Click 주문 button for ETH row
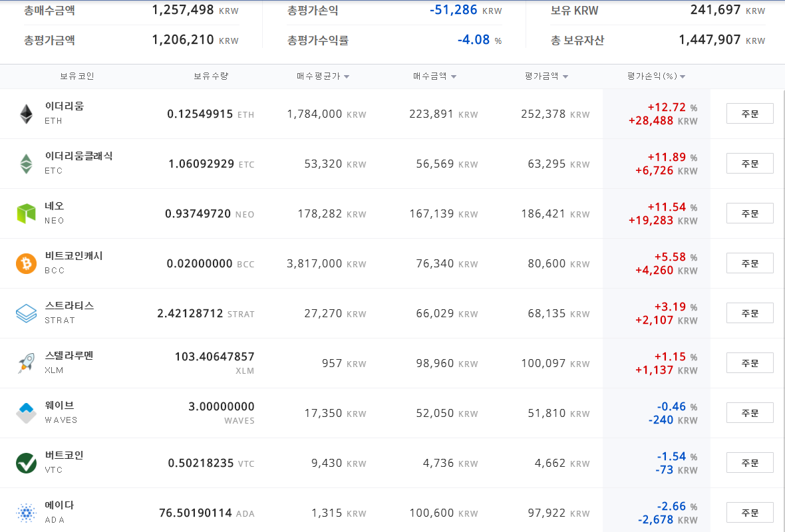 pos(750,114)
